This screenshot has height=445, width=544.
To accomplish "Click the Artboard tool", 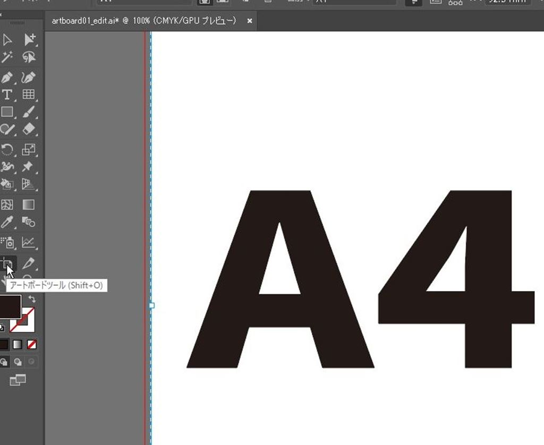I will (x=7, y=263).
